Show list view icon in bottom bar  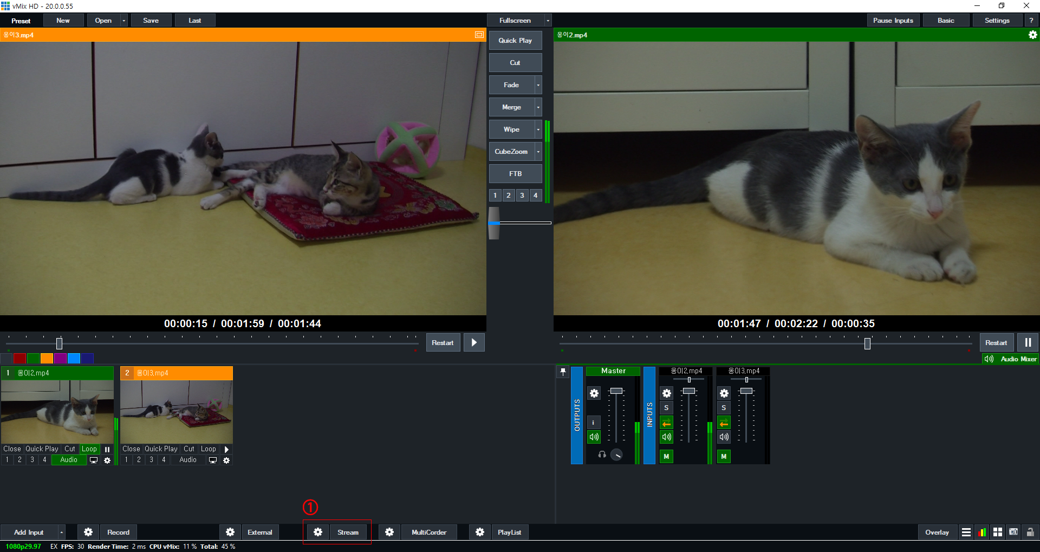coord(966,532)
